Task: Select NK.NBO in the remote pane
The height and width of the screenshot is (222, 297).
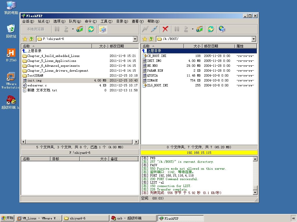Action: click(150, 66)
